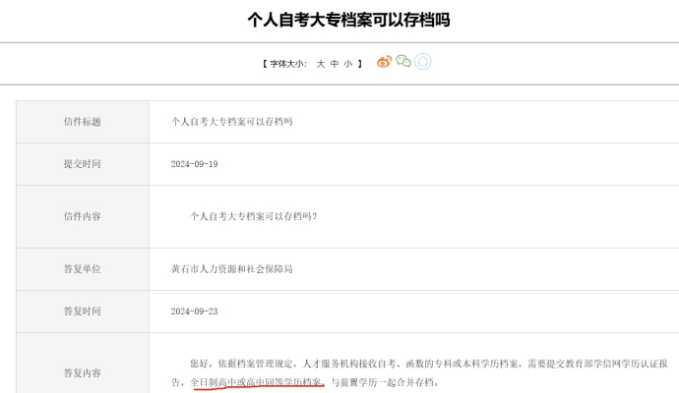Click the 答复时间 row label

coord(83,311)
